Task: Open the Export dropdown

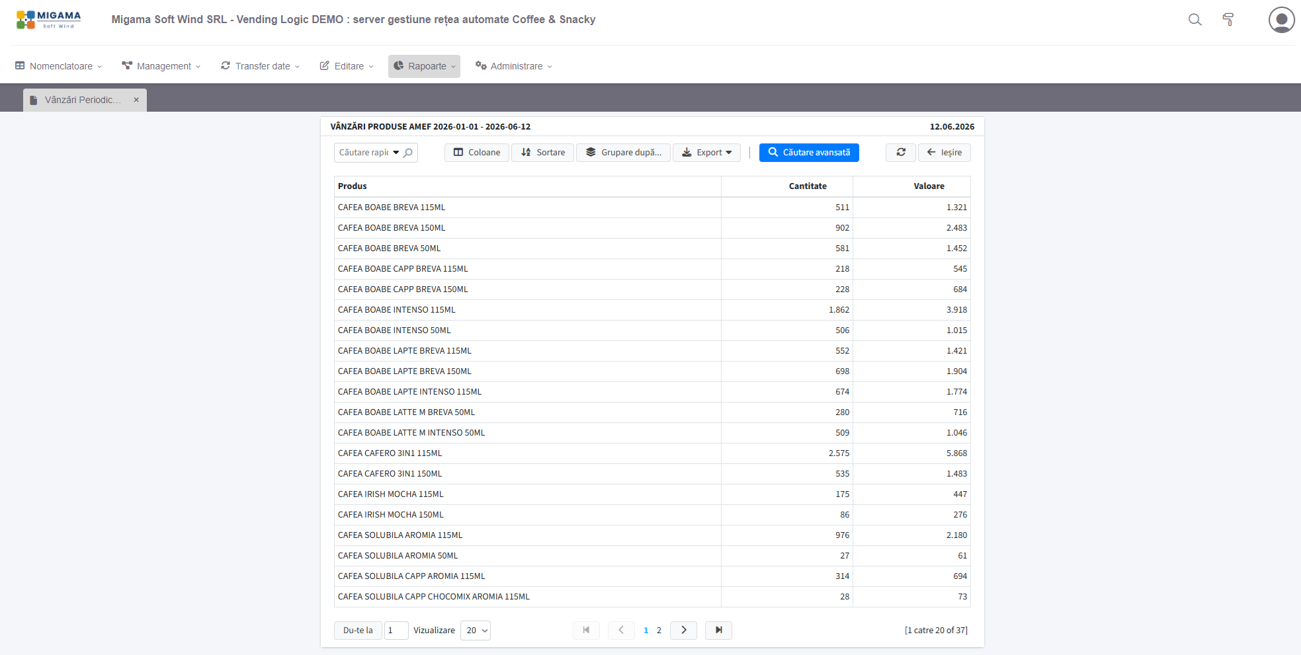Action: 706,153
